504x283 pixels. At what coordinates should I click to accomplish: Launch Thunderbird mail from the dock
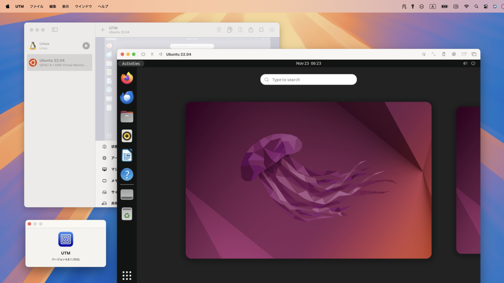pyautogui.click(x=127, y=97)
